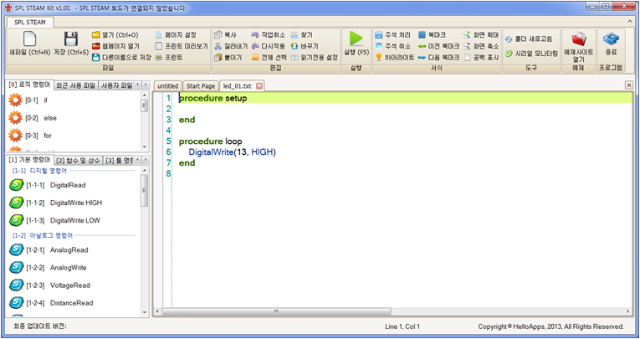Click the 폴더 새로고침 refresh icon
This screenshot has width=640, height=339.
point(509,39)
